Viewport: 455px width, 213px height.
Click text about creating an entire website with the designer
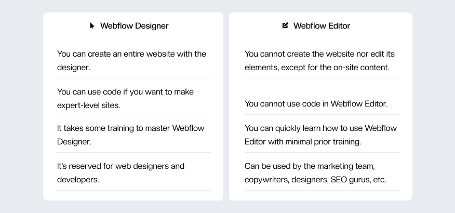pyautogui.click(x=131, y=61)
